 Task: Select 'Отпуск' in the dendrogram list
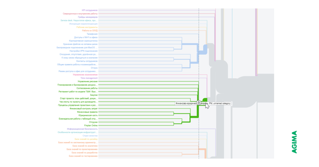tap(94, 68)
